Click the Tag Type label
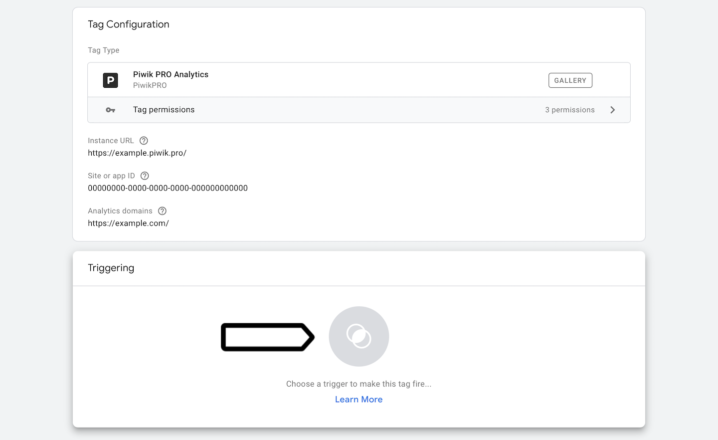Screen dimensions: 718x440 104,50
